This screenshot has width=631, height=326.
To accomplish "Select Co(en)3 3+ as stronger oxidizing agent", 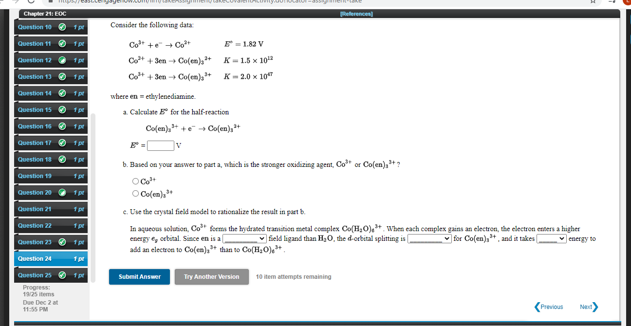I will pyautogui.click(x=135, y=194).
